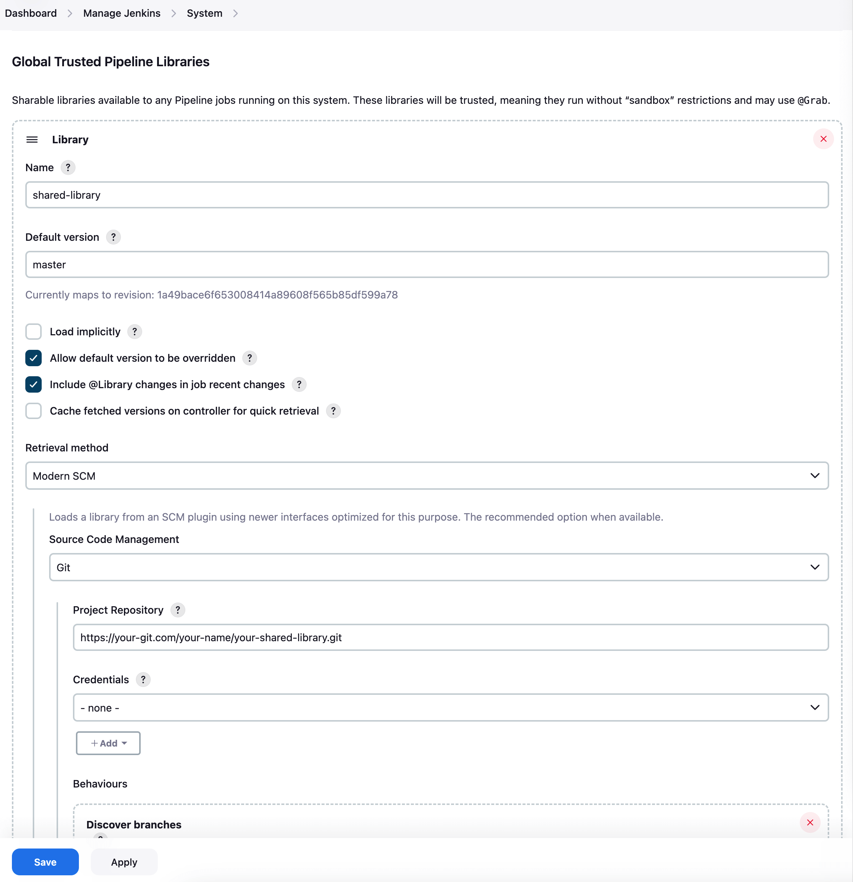Viewport: 853px width, 882px height.
Task: Click help icon for Project Repository
Action: pos(178,610)
